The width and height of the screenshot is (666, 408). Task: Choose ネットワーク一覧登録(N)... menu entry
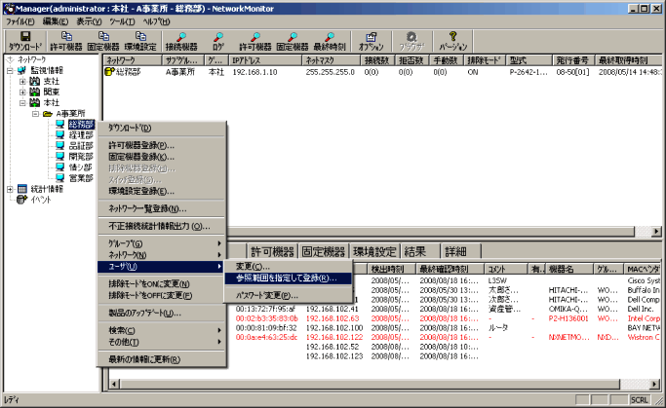[162, 208]
